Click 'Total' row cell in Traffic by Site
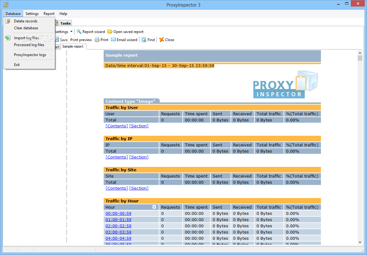 pyautogui.click(x=131, y=182)
